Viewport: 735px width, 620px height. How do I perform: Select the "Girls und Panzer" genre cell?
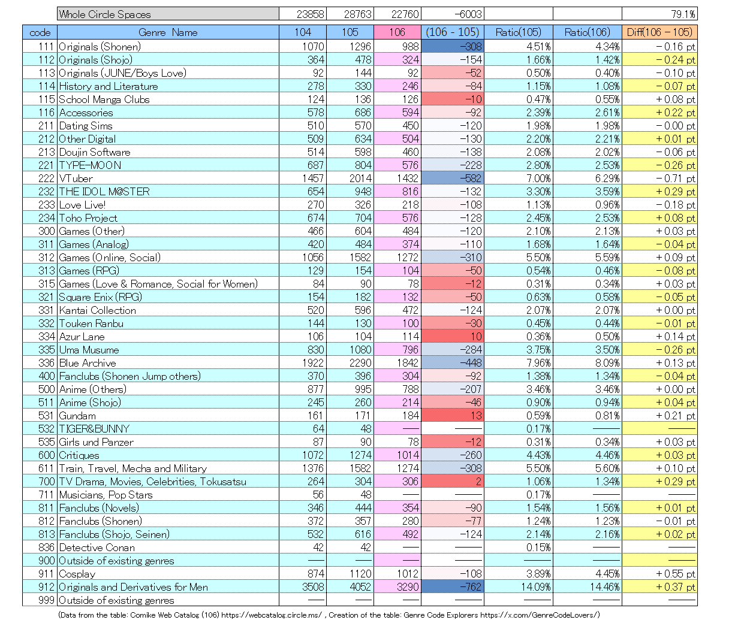click(x=168, y=442)
